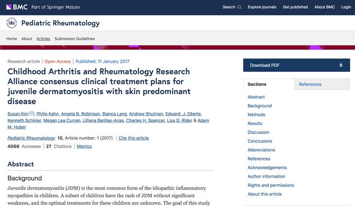
Task: Click the Open Access label
Action: [58, 62]
